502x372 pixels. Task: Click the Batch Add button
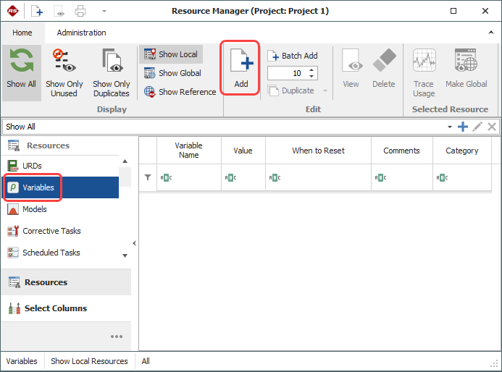pos(293,56)
